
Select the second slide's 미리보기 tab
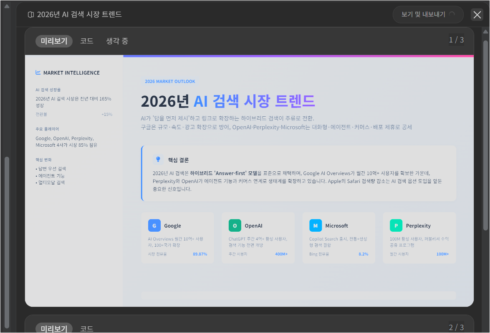coord(54,328)
